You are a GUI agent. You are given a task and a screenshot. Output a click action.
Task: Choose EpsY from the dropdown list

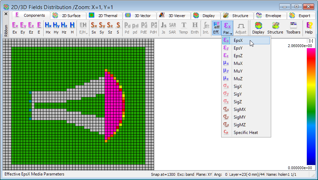pyautogui.click(x=238, y=48)
